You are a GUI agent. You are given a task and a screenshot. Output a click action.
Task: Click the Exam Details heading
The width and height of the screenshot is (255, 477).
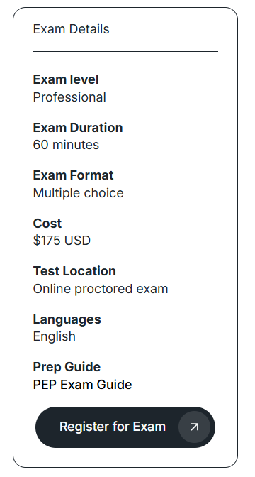[71, 29]
